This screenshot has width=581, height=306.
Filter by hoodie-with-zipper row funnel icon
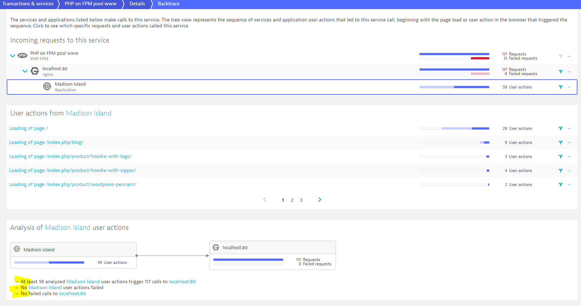pos(561,171)
